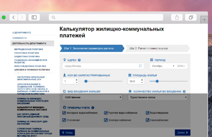The height and width of the screenshot is (137, 212).
Task: Increase housing area value with plus
Action: click(142, 80)
